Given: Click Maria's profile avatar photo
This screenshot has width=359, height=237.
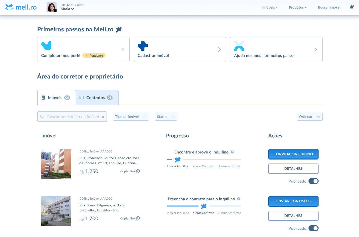Looking at the screenshot, I should click(52, 7).
